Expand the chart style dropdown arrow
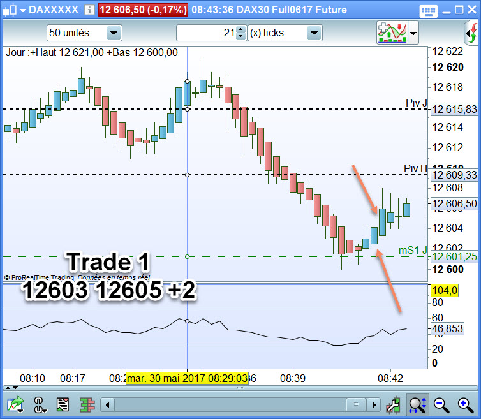Screen dimensions: 481x419 tap(23, 10)
